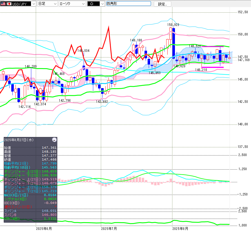Click the 終値 147.466 row
Image resolution: width=251 pixels, height=231 pixels.
[x=30, y=159]
